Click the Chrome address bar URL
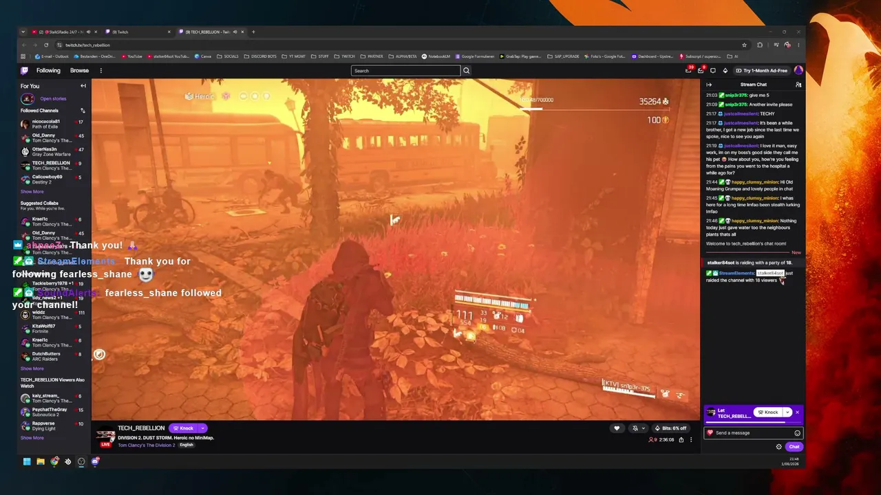 pyautogui.click(x=87, y=45)
